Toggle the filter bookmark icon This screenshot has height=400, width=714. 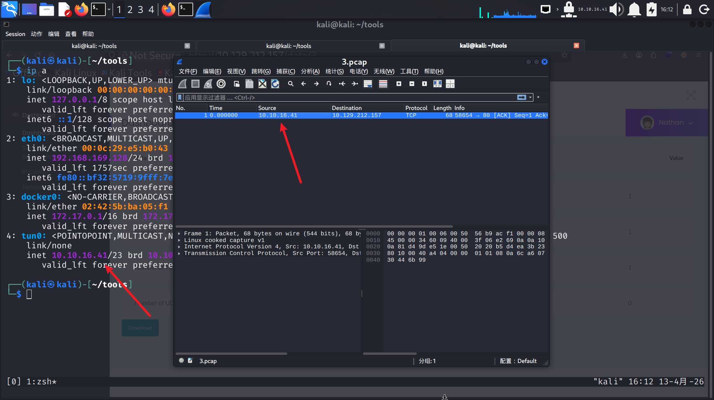pyautogui.click(x=180, y=97)
